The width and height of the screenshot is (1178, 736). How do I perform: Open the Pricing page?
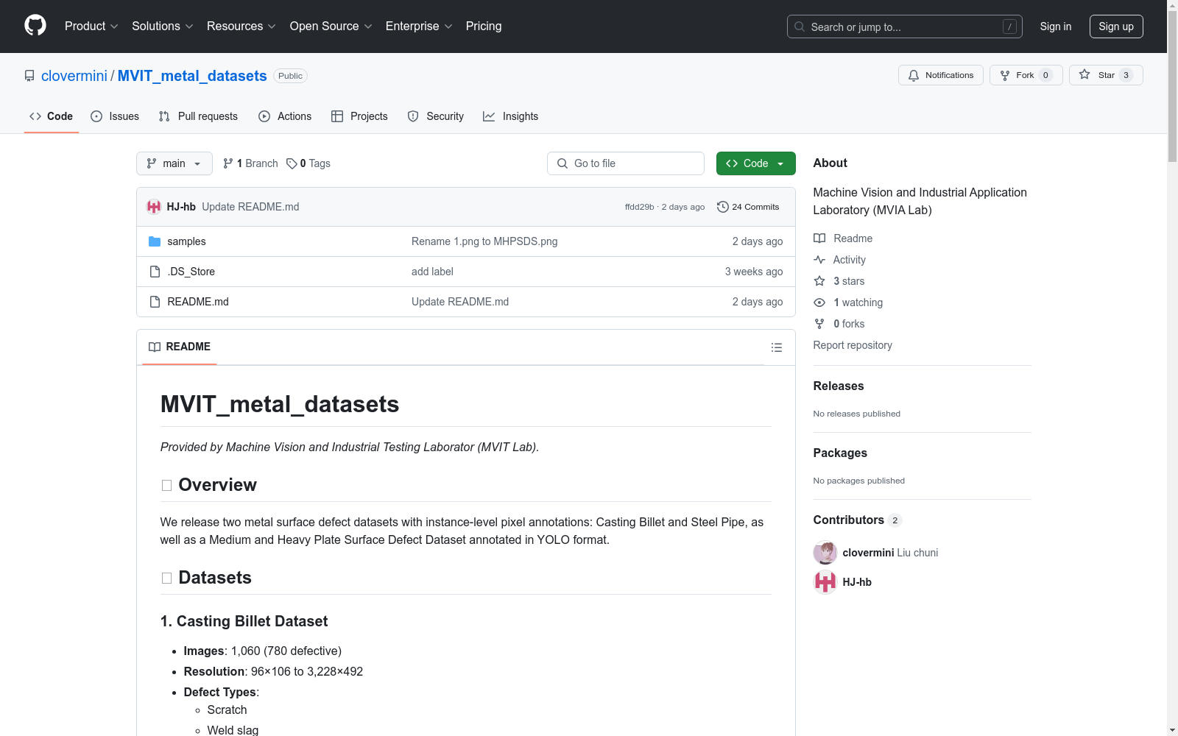point(484,26)
